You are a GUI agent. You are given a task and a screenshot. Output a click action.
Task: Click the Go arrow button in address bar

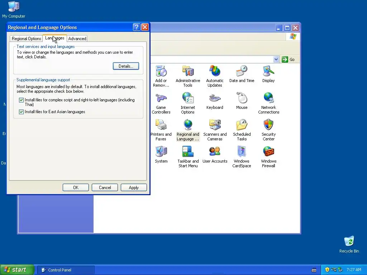285,59
